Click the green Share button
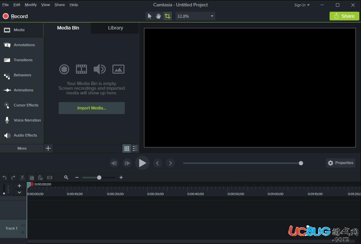The image size is (361, 244). pos(344,16)
